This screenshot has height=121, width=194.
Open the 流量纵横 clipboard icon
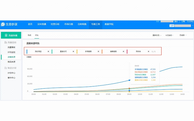pos(6,35)
